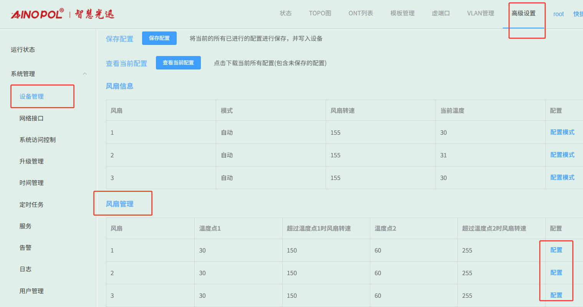Click 配置模式 for fan 3

562,177
